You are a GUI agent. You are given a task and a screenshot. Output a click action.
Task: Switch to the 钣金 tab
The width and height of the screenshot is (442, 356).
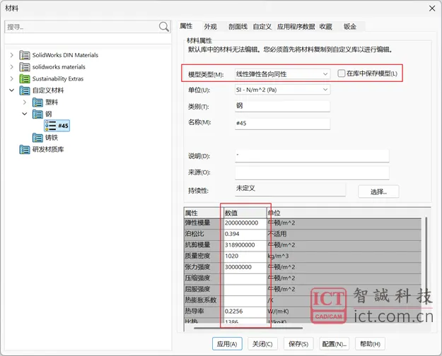pyautogui.click(x=350, y=27)
